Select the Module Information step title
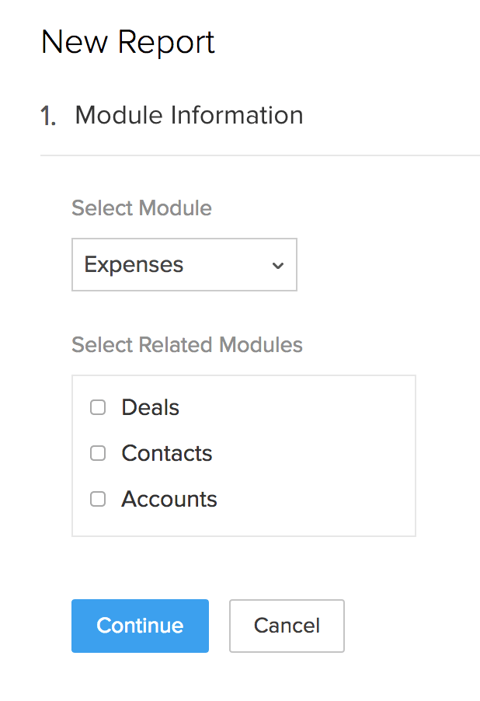Image resolution: width=480 pixels, height=701 pixels. [x=189, y=115]
